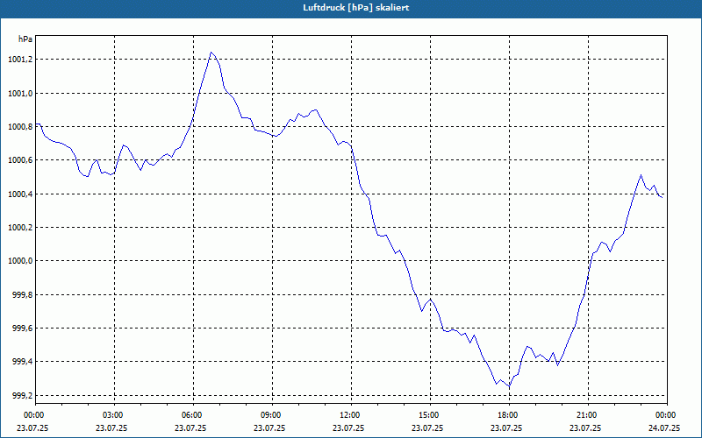This screenshot has width=702, height=438.
Task: Click the 999,4 pressure axis label
Action: pos(22,362)
